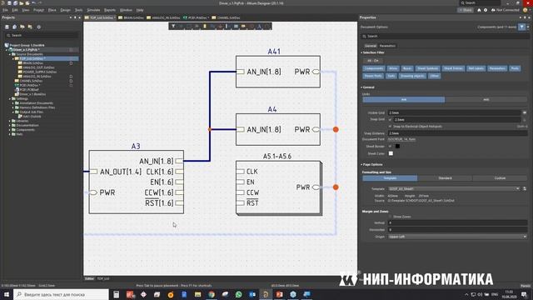Image resolution: width=533 pixels, height=300 pixels.
Task: Toggle the Visible Grid eye icon
Action: coord(525,112)
